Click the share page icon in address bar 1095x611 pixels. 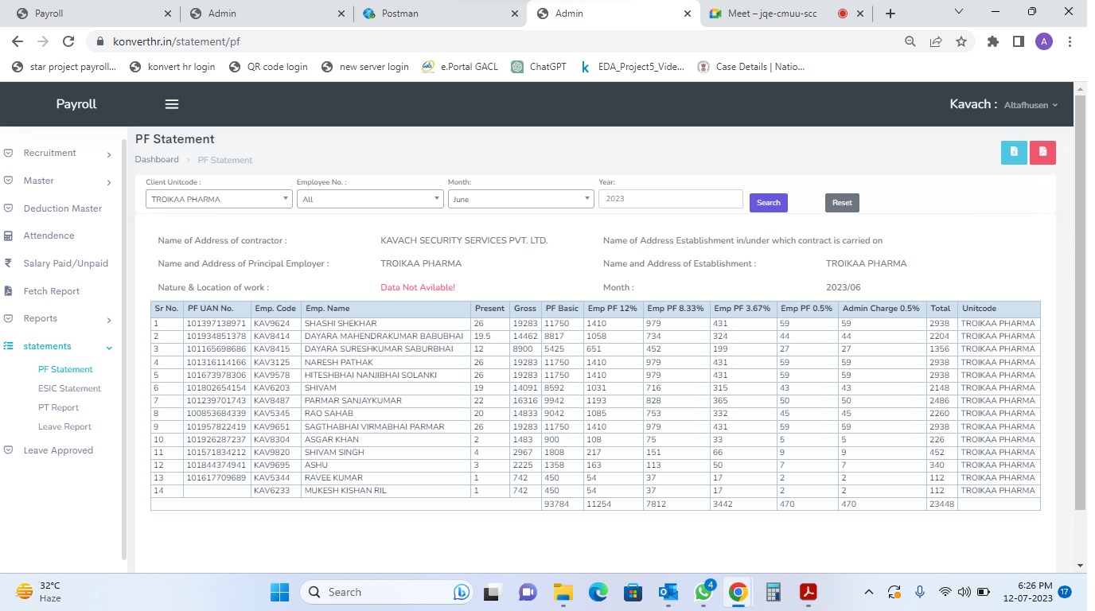(936, 42)
